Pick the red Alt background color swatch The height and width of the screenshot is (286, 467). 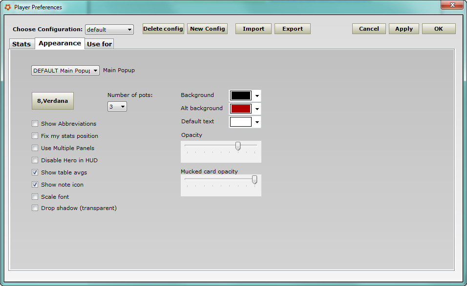[x=240, y=109]
